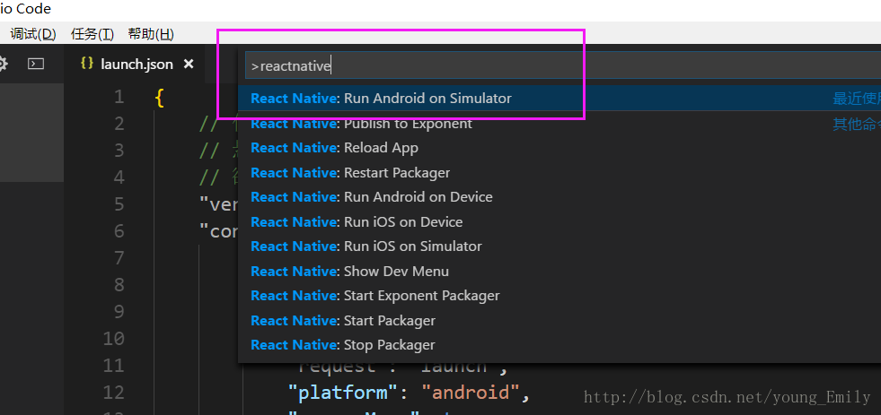Screen dimensions: 881x415
Task: Click the "android" value in editor
Action: click(470, 393)
